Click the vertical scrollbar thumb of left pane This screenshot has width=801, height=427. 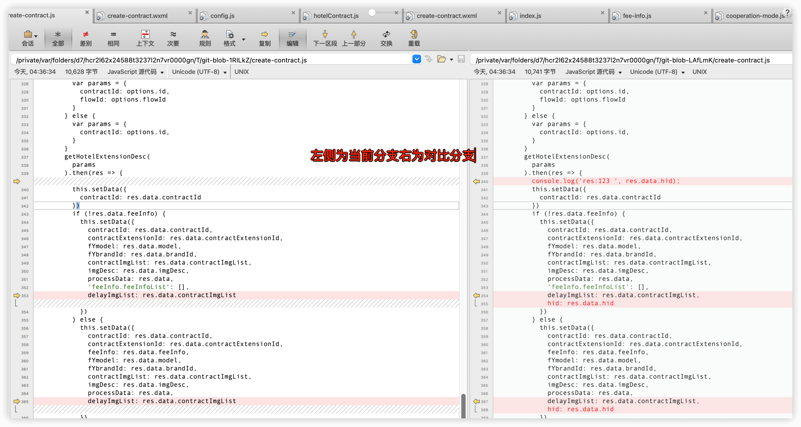point(463,406)
